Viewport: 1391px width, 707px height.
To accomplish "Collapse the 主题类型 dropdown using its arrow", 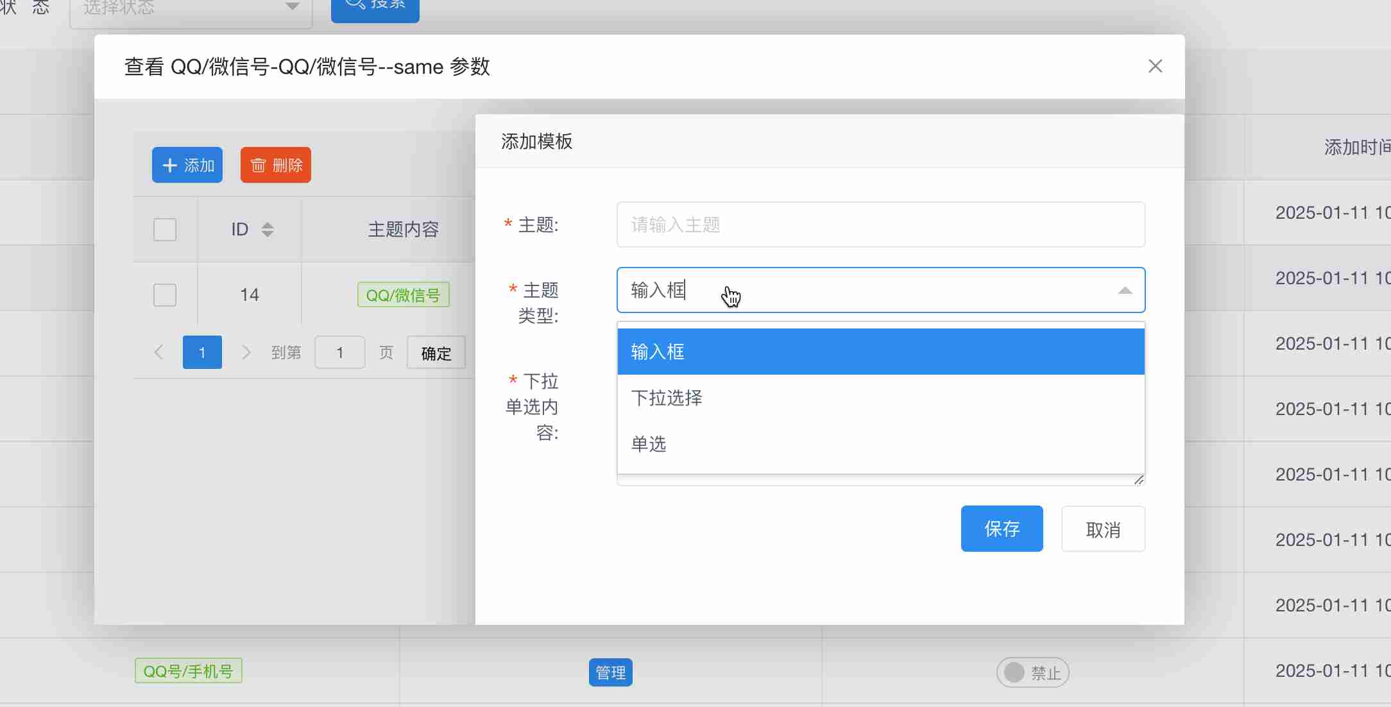I will pyautogui.click(x=1124, y=291).
